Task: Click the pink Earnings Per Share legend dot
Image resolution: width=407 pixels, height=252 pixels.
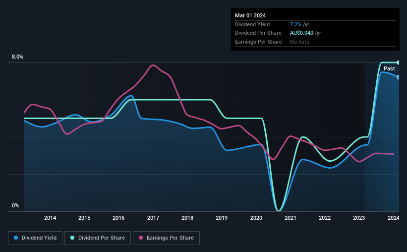Action: pos(141,238)
